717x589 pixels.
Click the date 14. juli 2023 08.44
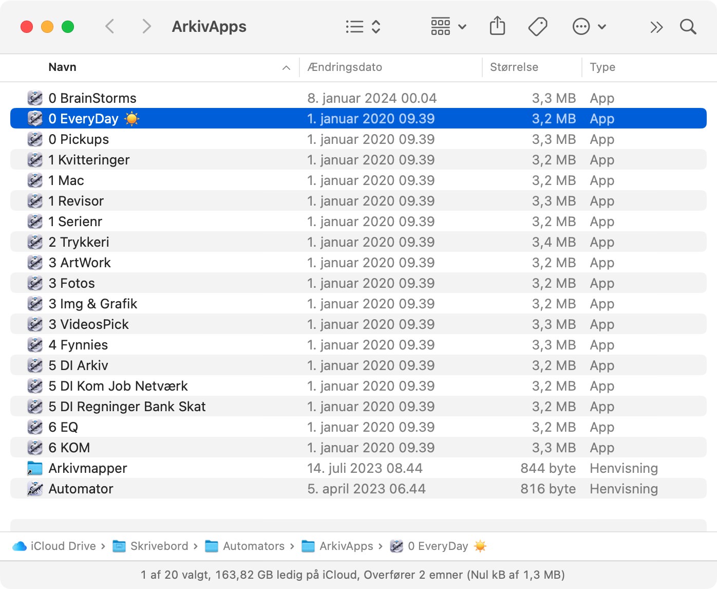click(x=365, y=468)
